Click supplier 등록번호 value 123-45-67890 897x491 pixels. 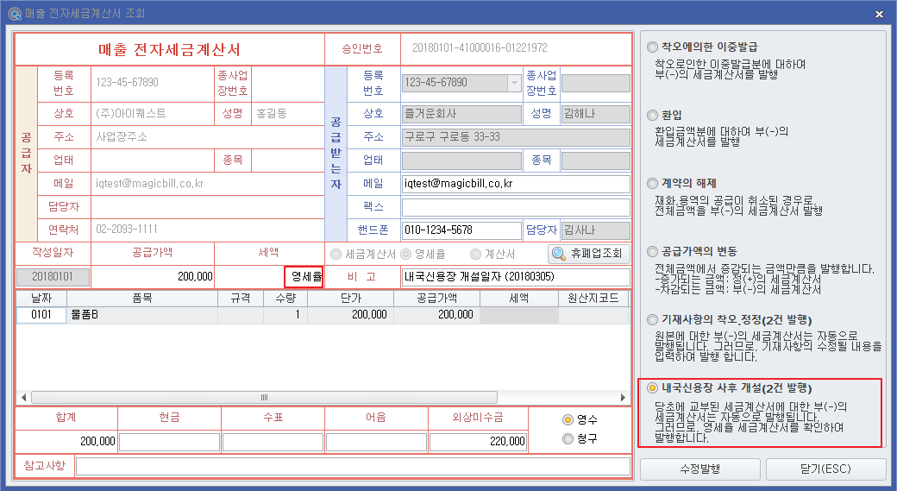point(127,82)
